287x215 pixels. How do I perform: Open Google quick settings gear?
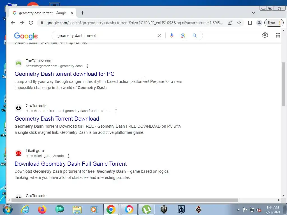pyautogui.click(x=265, y=35)
